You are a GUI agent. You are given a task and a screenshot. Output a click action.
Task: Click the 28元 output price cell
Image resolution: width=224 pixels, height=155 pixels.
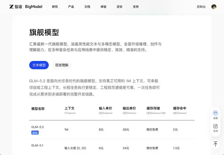click(126, 130)
